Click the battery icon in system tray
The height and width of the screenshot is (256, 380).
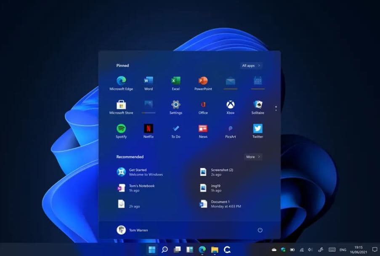292,250
